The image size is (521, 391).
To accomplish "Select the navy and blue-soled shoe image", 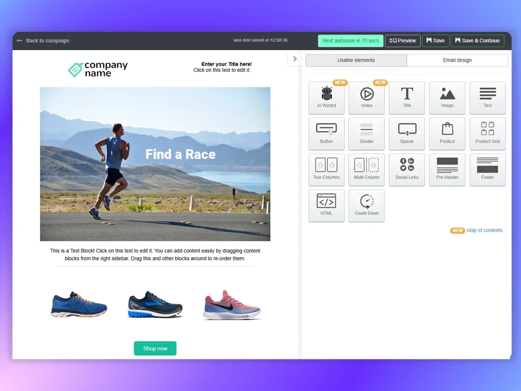I will pos(155,304).
